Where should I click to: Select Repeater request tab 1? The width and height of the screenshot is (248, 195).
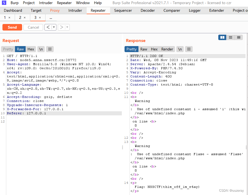tap(5, 17)
